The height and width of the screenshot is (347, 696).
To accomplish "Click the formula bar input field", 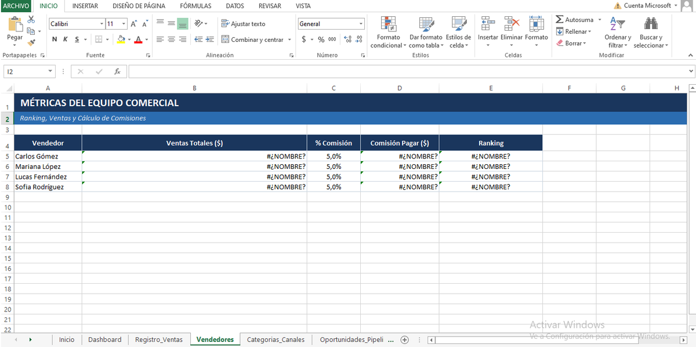I will pyautogui.click(x=407, y=71).
